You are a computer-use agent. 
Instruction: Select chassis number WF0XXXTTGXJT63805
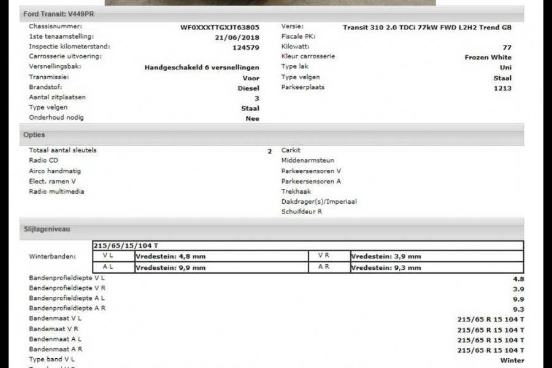pos(220,28)
